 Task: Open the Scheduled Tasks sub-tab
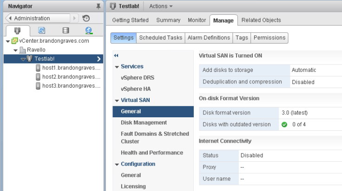pyautogui.click(x=161, y=38)
